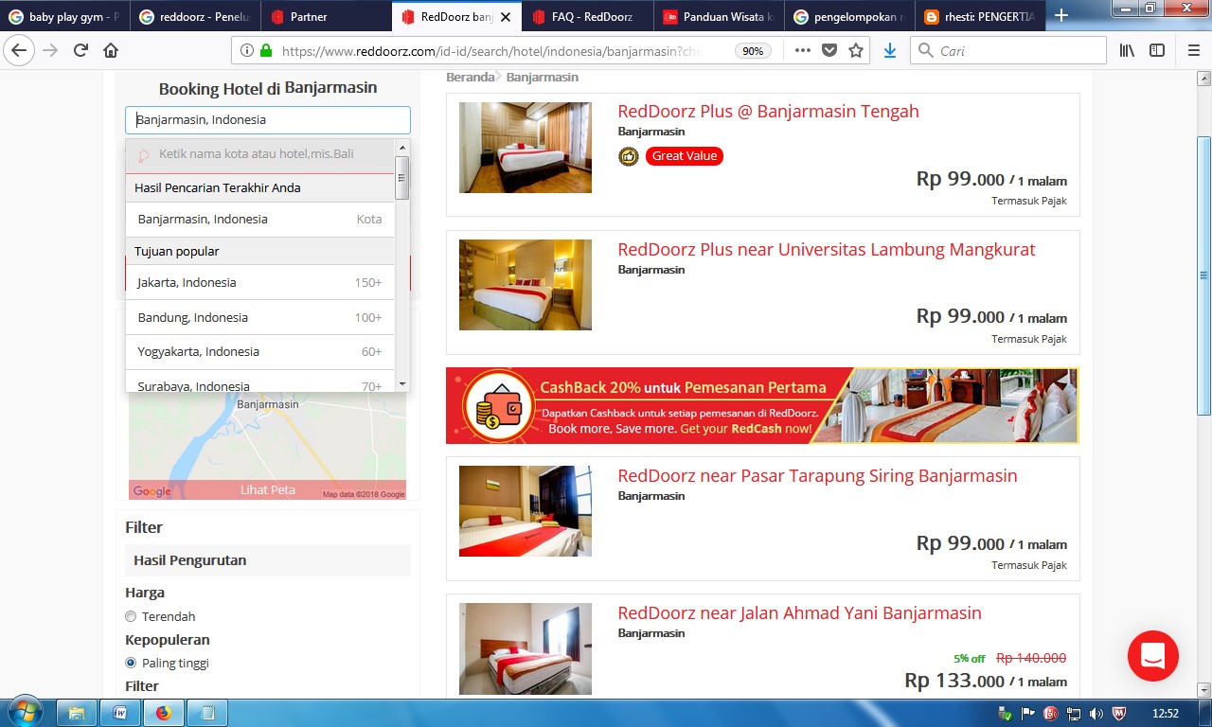The image size is (1212, 727).
Task: Choose Banjarmasin, Indonesia from recent searches
Action: tap(260, 220)
